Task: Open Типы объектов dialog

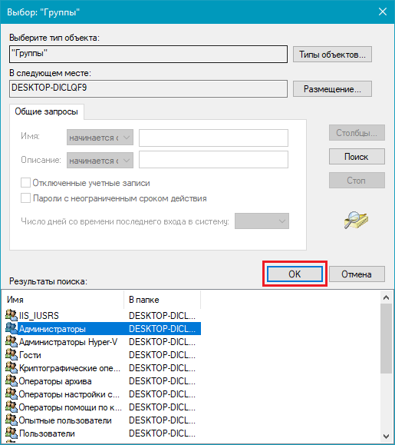Action: point(332,55)
